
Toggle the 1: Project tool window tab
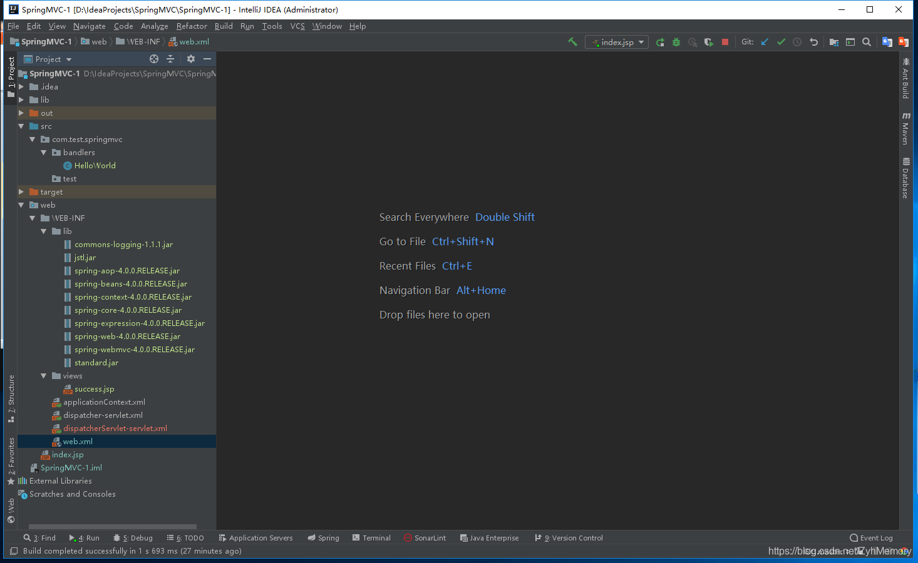point(11,77)
